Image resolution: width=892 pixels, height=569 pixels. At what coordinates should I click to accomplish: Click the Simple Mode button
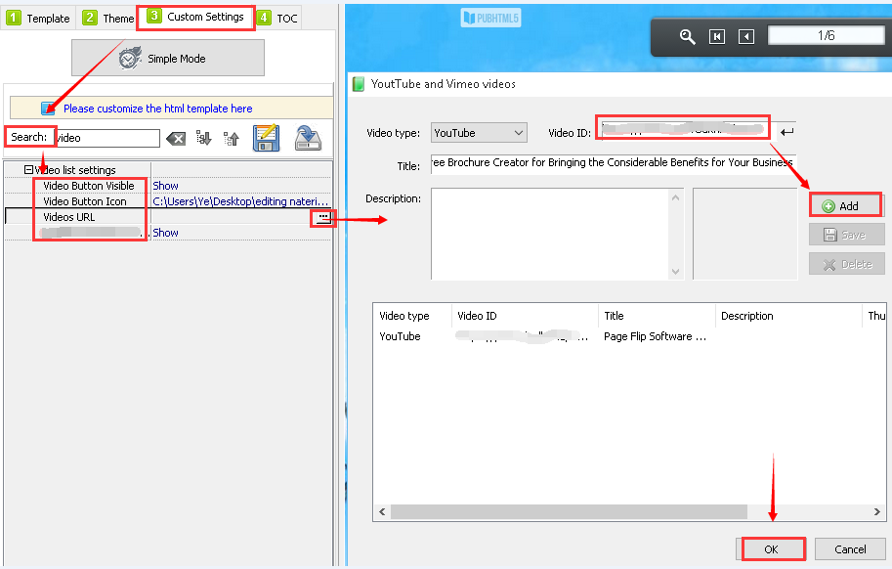[x=167, y=59]
